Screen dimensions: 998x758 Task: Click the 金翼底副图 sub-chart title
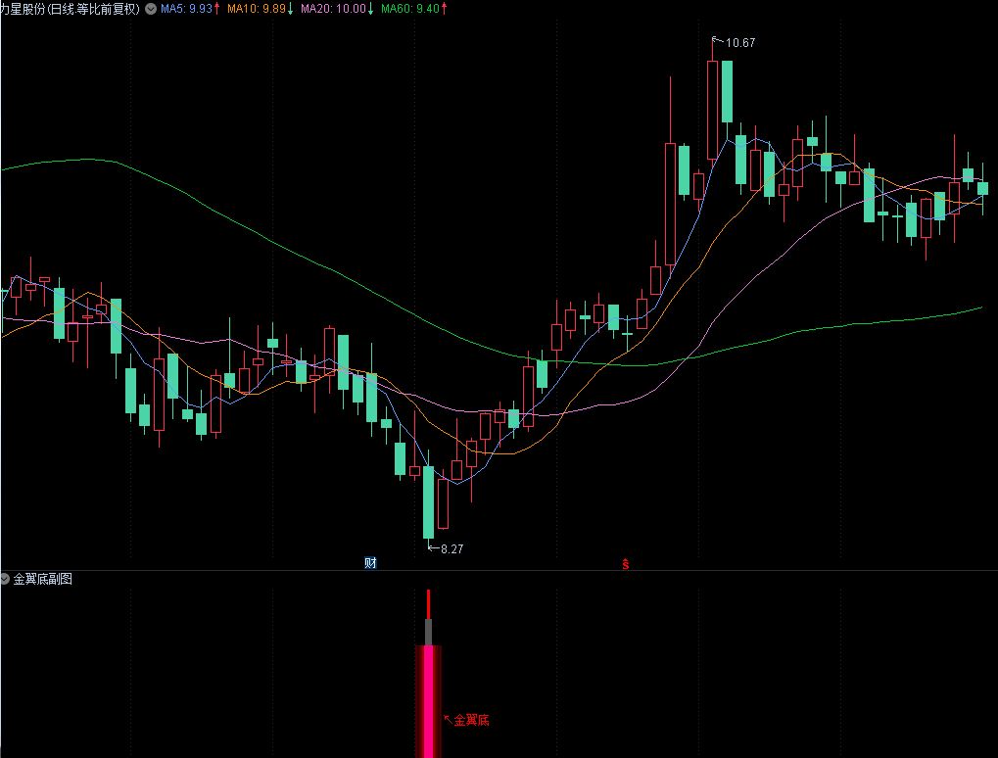click(x=42, y=580)
